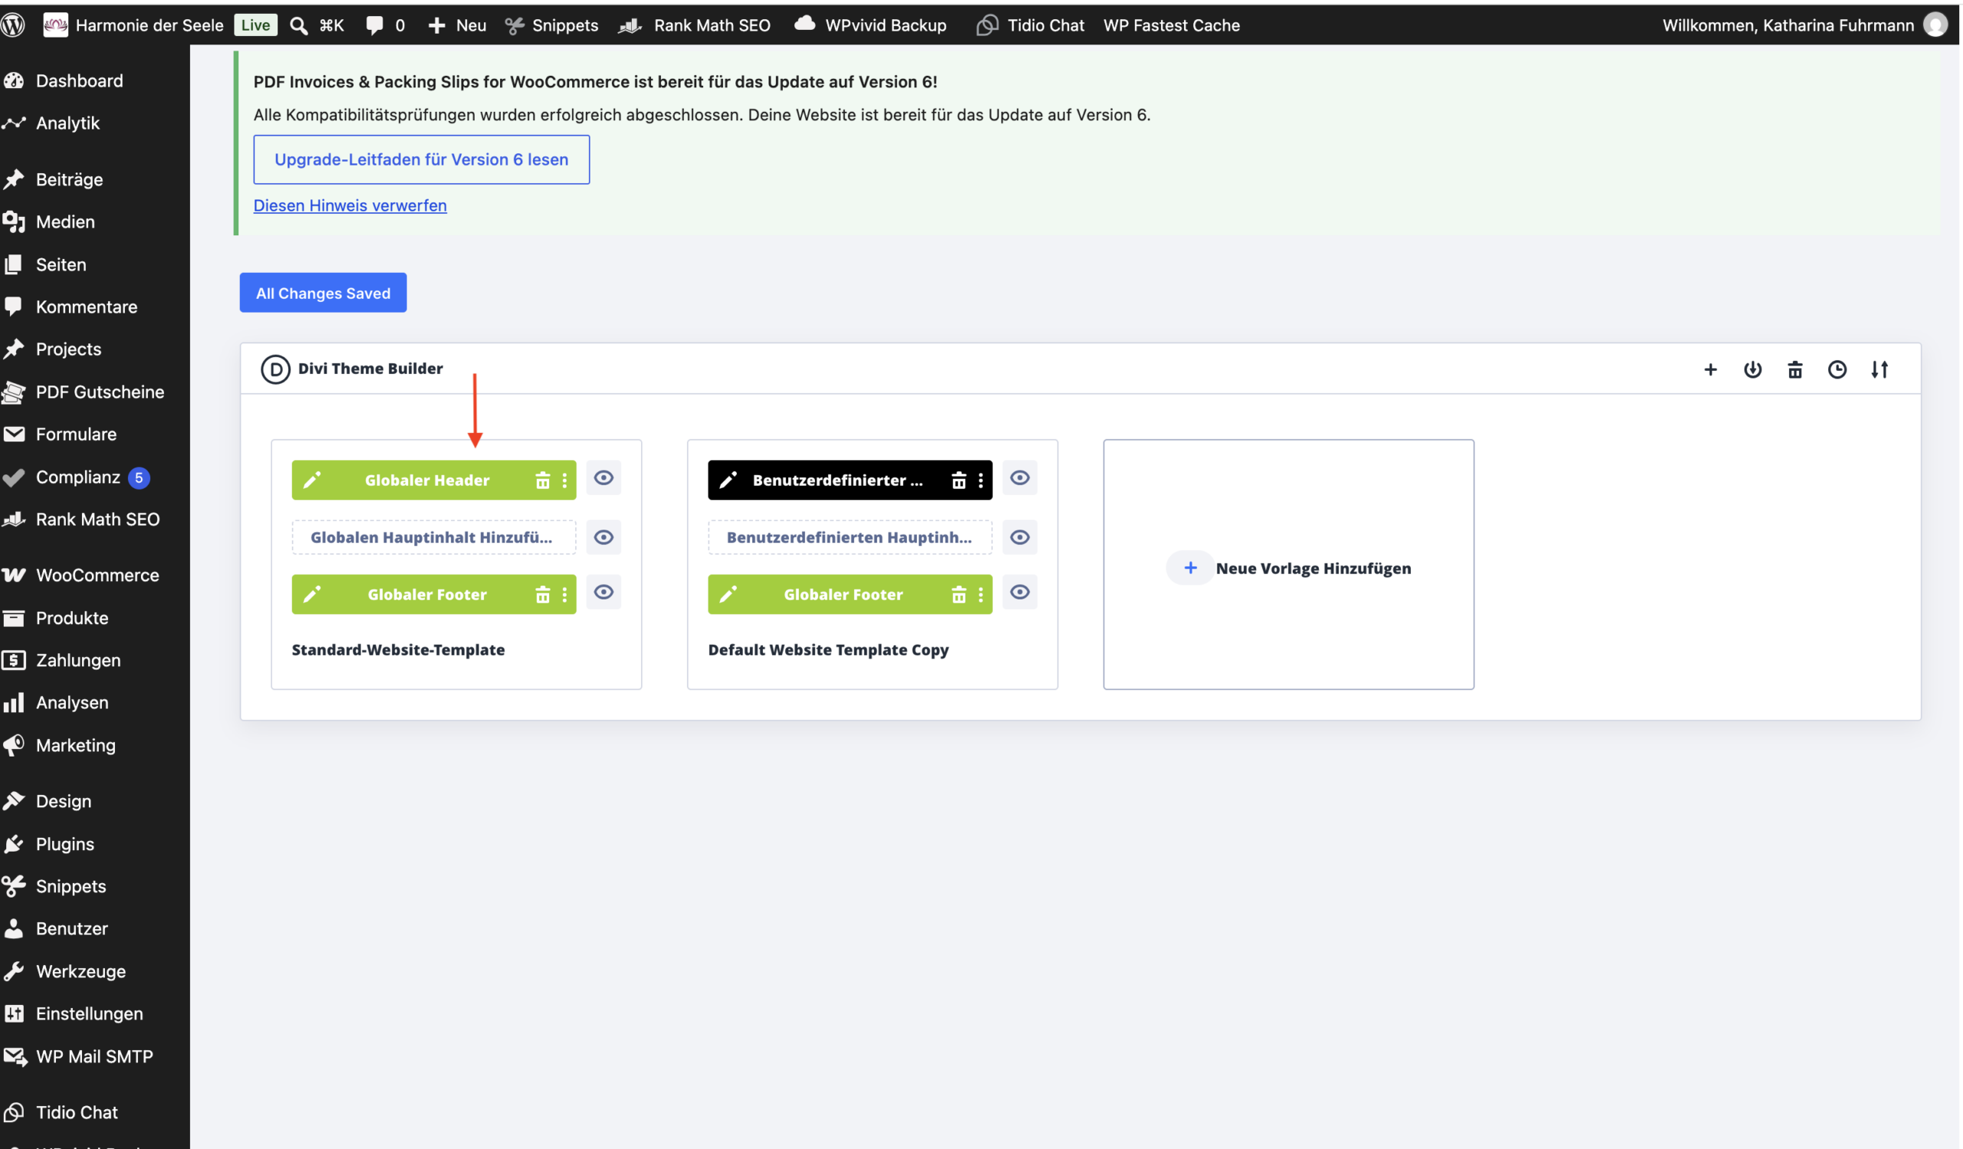Viewport: 1963px width, 1149px height.
Task: Click the Default Website Template Copy title
Action: click(x=829, y=650)
